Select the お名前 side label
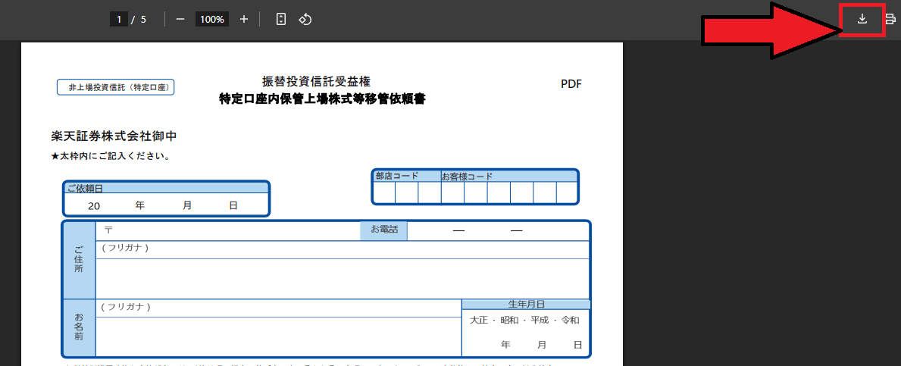901x366 pixels. coord(79,327)
